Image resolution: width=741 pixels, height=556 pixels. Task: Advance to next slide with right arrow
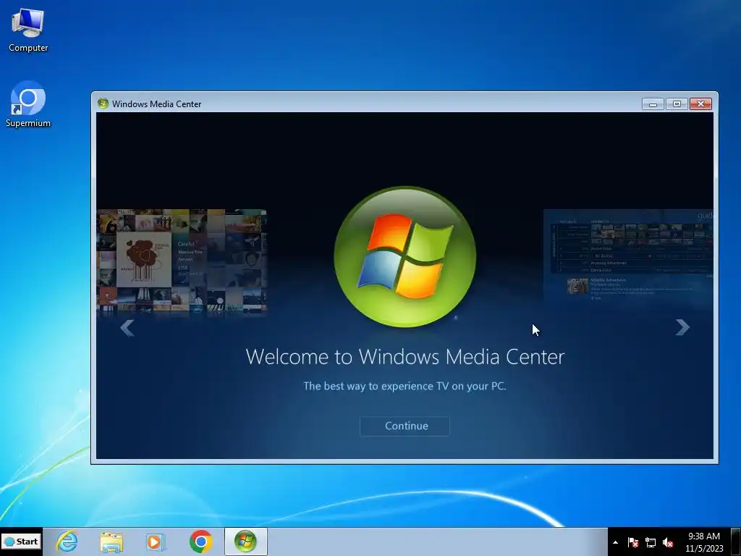(x=682, y=327)
